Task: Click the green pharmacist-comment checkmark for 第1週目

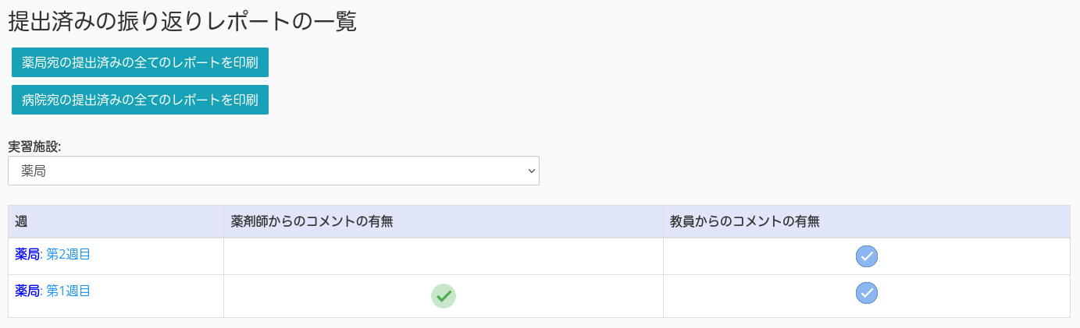Action: tap(444, 296)
